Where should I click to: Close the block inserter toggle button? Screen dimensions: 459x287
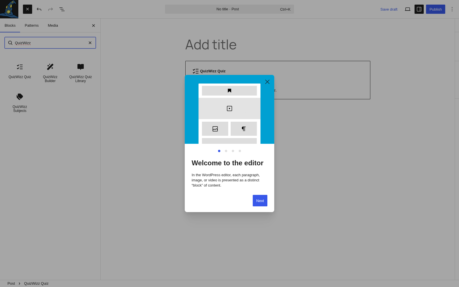click(x=28, y=9)
